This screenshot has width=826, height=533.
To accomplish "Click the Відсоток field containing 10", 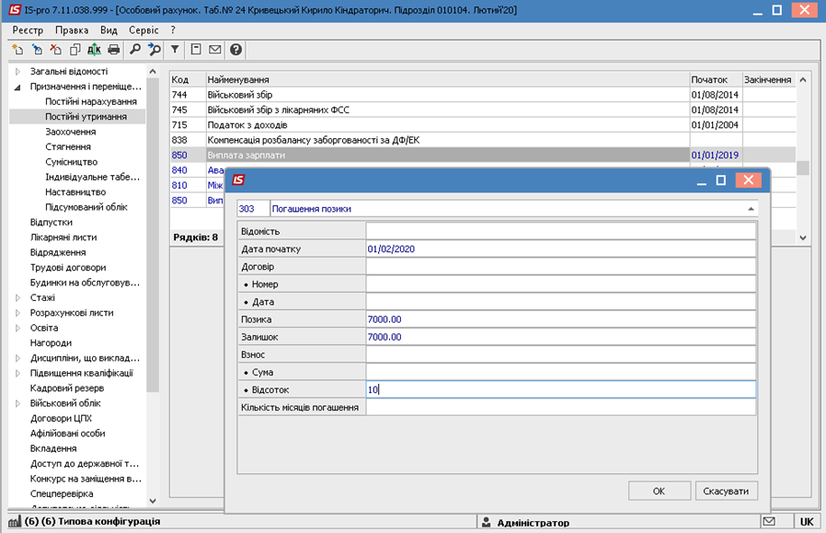I will pos(561,389).
